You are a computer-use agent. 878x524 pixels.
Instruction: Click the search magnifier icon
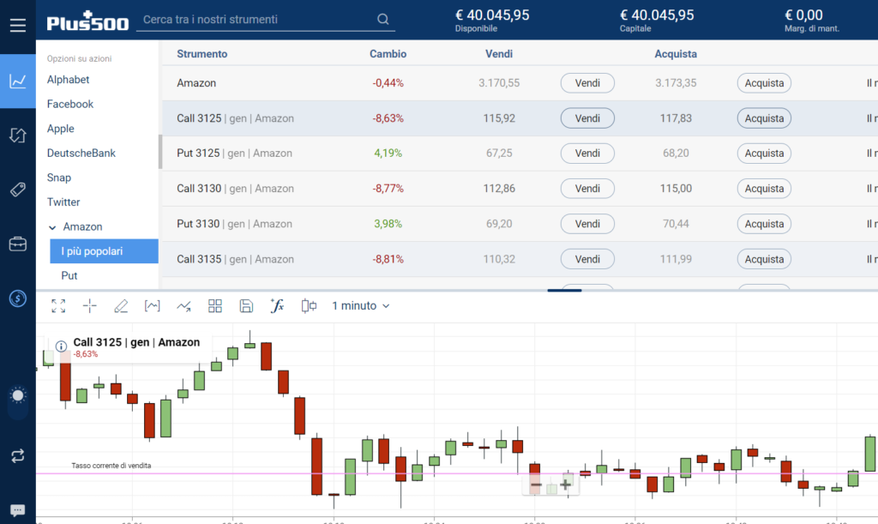pyautogui.click(x=383, y=20)
